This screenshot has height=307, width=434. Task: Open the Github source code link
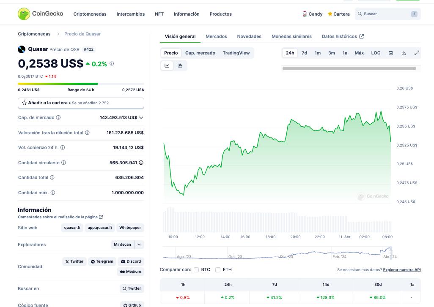coord(132,304)
